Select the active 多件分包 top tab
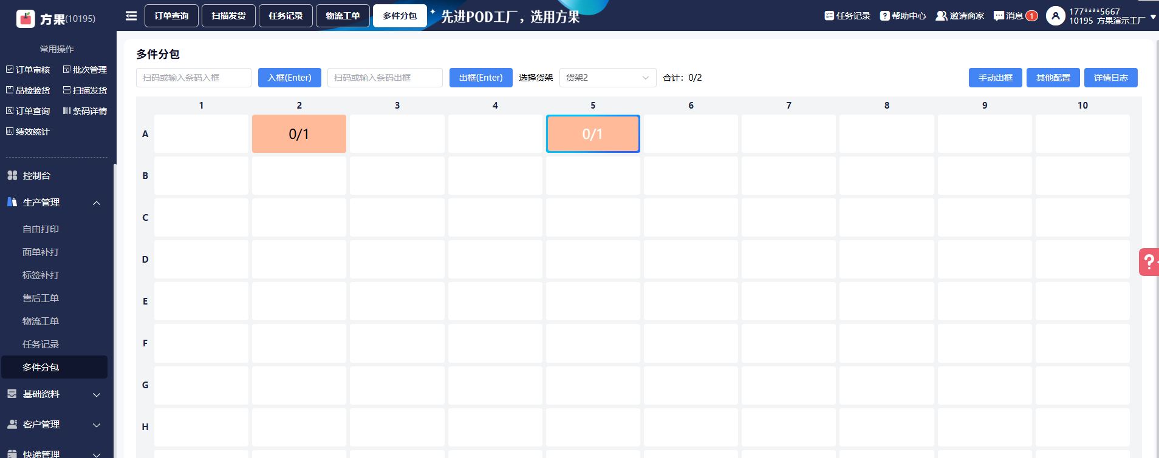This screenshot has height=458, width=1159. pyautogui.click(x=400, y=16)
